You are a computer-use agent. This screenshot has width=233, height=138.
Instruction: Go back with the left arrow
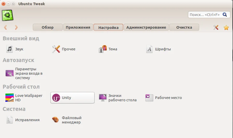point(5,27)
